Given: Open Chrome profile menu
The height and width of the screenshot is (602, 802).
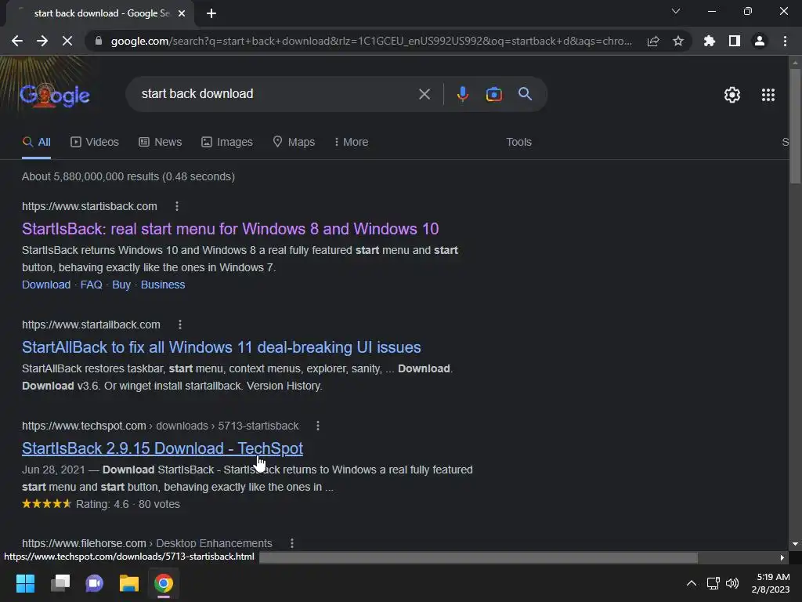Looking at the screenshot, I should tap(760, 41).
